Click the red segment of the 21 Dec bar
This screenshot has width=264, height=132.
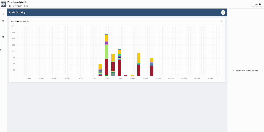point(152,71)
